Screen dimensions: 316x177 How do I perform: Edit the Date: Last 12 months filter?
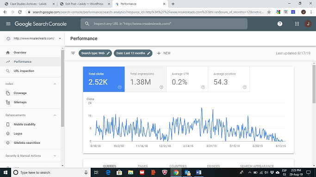coord(133,53)
